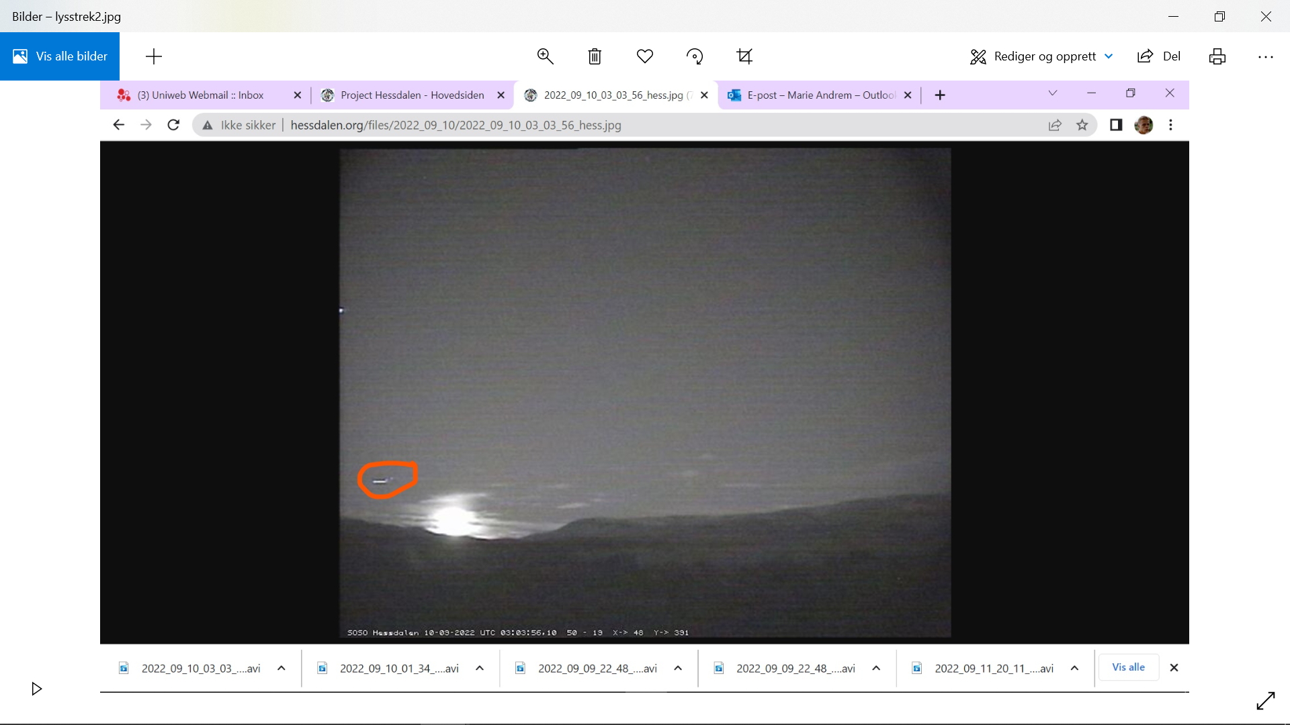
Task: Click the zoom magnifier icon
Action: [545, 56]
